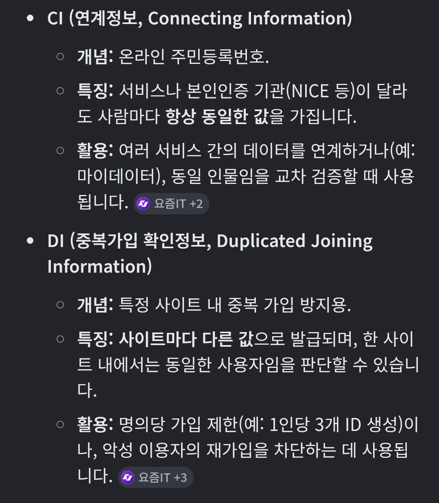
Task: Click the bullet dot before CI heading
Action: point(30,18)
